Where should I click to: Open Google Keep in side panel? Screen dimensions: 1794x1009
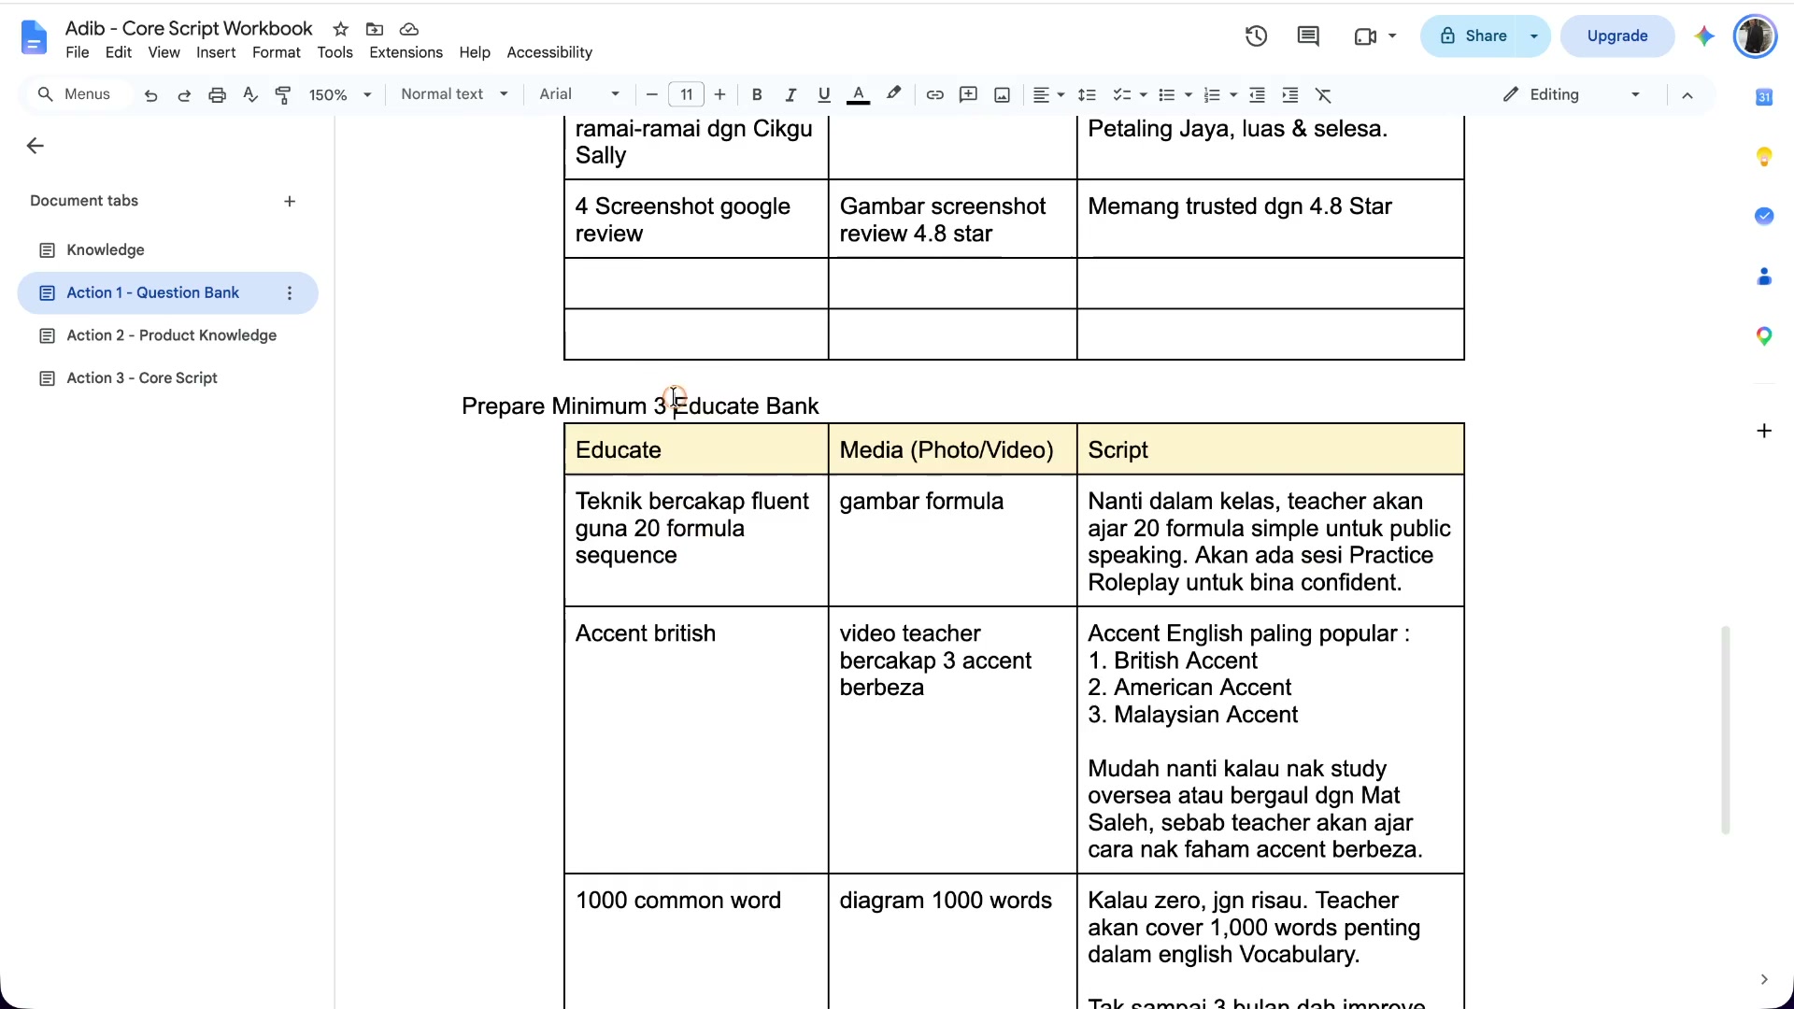1764,157
